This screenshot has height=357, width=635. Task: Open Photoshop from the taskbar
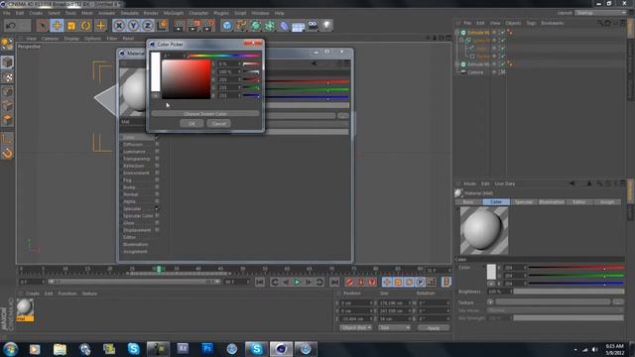pos(207,348)
